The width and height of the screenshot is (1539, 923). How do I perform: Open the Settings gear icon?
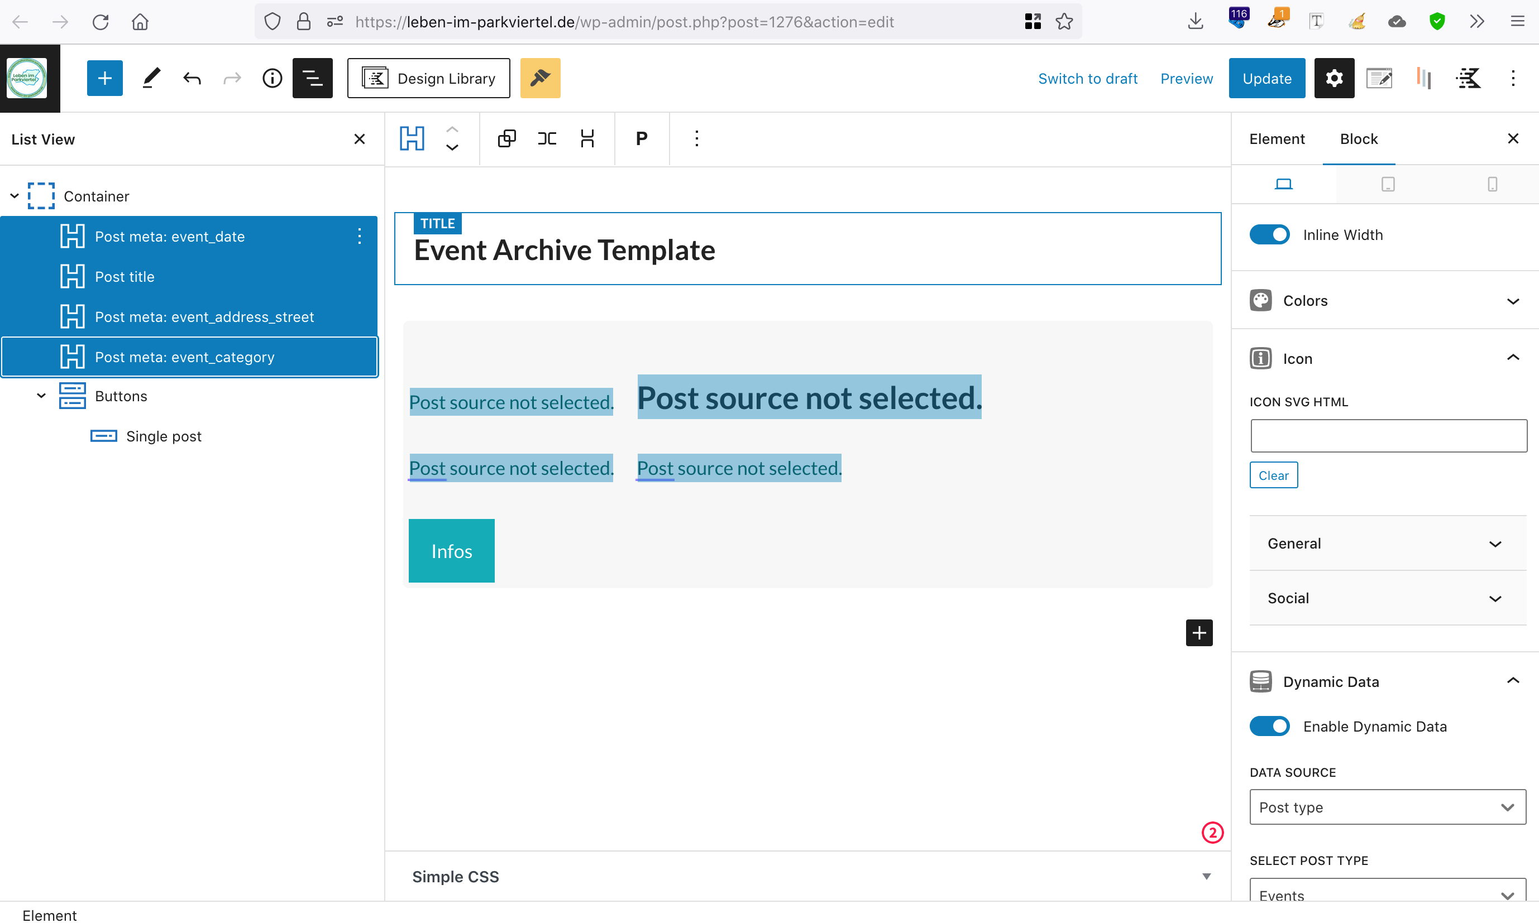[1334, 78]
